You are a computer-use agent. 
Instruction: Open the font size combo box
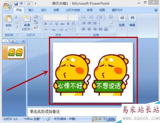click(x=73, y=17)
